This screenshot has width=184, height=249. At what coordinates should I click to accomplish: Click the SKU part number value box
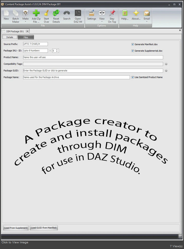54,51
